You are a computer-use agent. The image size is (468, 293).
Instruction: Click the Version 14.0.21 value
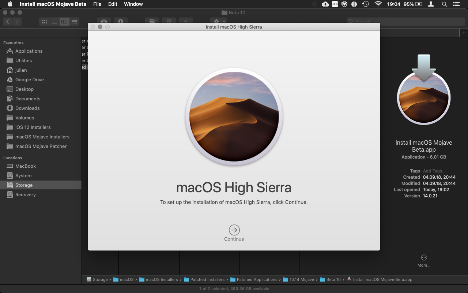point(430,196)
